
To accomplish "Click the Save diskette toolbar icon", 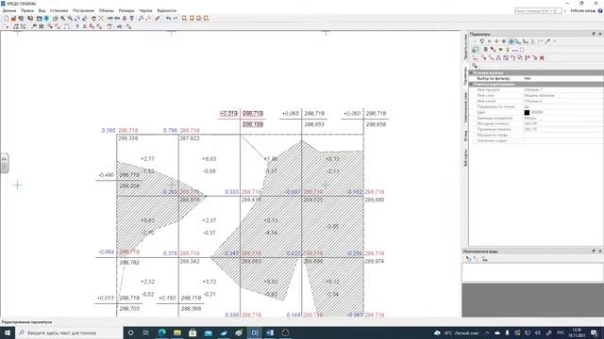I will pos(21,18).
